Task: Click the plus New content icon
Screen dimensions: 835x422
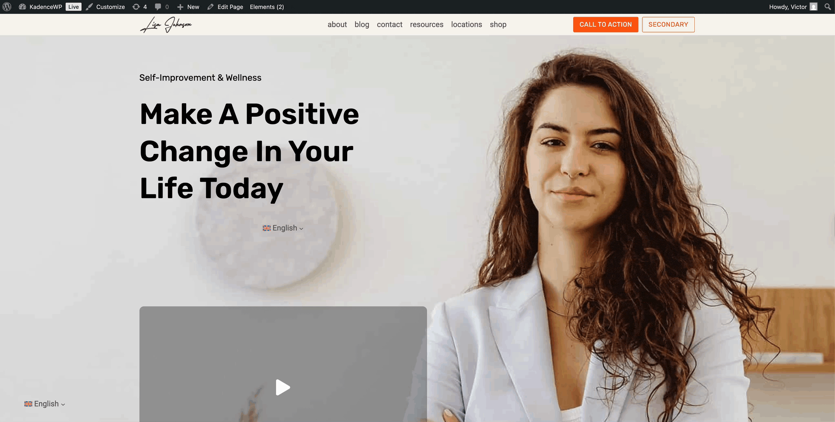Action: click(180, 7)
